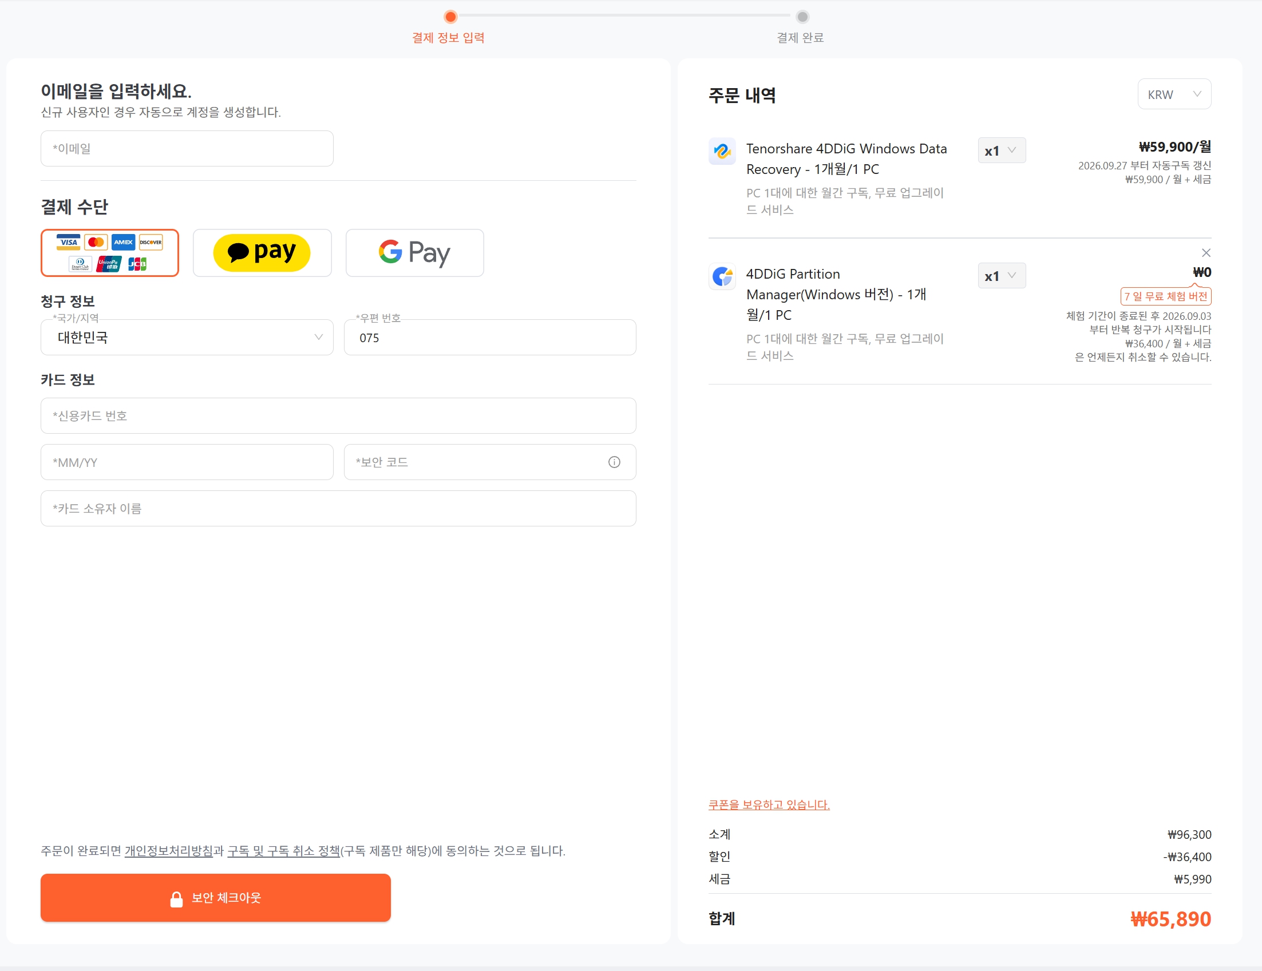1262x971 pixels.
Task: Open the 쿠폰을 보유하고 있습니다 link
Action: pos(769,804)
